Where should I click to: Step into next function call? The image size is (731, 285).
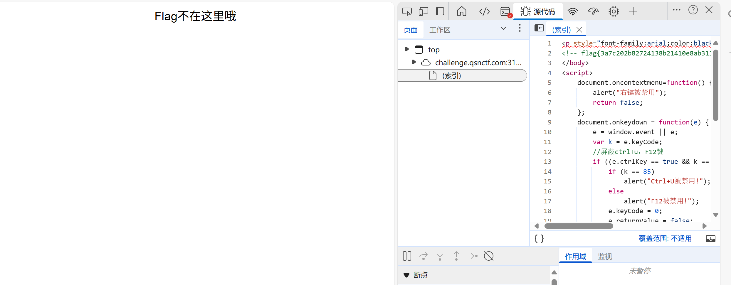click(440, 256)
